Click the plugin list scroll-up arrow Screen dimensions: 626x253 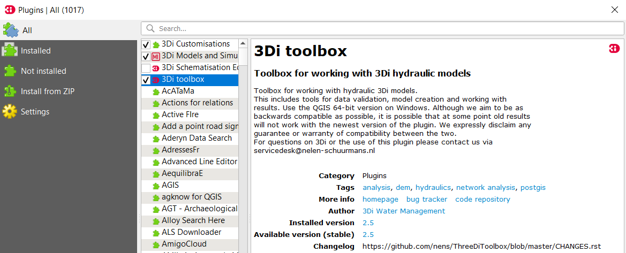click(x=243, y=43)
